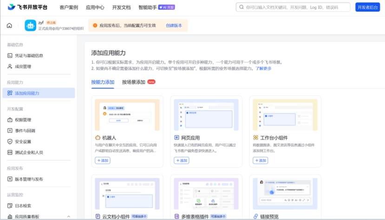Click the 凭证与基础信息 sidebar icon
Viewport: 385px width, 220px height.
(10, 56)
